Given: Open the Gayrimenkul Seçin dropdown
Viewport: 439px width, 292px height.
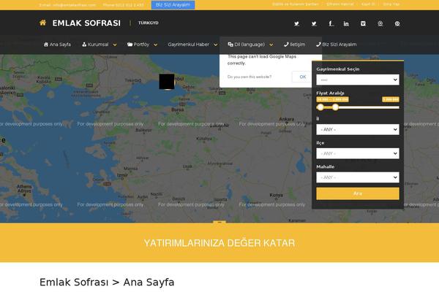Looking at the screenshot, I should tap(358, 80).
